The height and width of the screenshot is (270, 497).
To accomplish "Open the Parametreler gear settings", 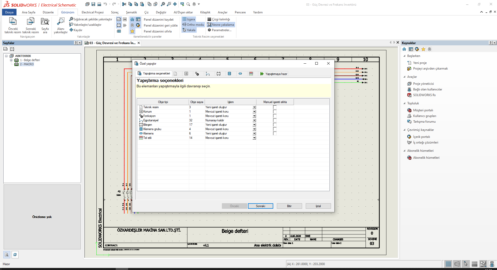I will 209,30.
